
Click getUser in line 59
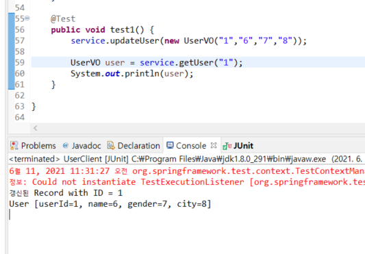[196, 62]
